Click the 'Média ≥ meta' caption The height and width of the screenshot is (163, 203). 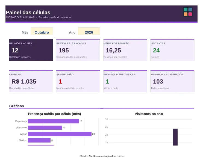(111, 88)
